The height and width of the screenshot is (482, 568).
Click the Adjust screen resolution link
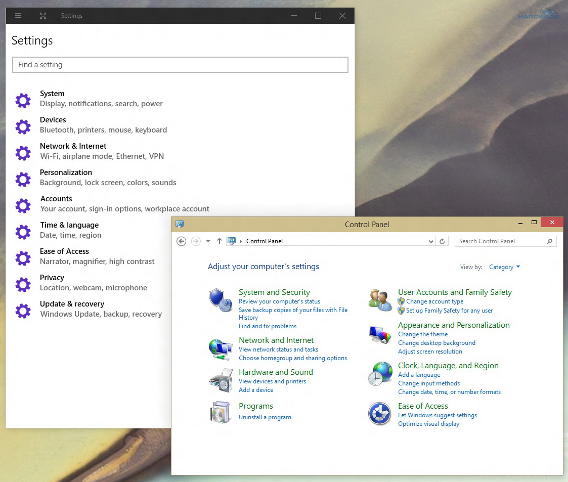pos(430,351)
